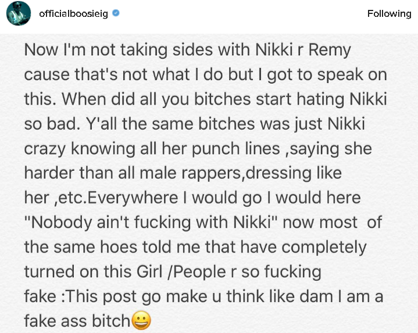The image size is (418, 333).
Task: Click the line starting "Now I'm not taking sides"
Action: [187, 50]
